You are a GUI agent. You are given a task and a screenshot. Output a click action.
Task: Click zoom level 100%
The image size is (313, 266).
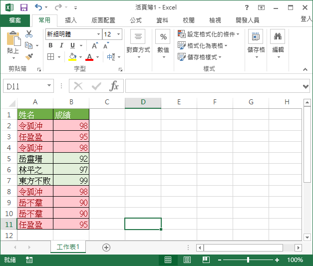point(295,260)
